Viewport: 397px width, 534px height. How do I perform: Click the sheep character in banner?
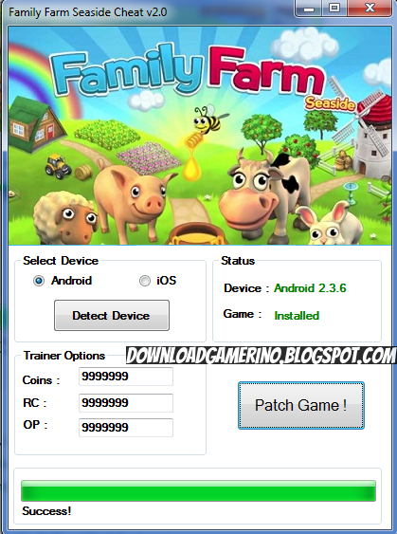click(65, 218)
